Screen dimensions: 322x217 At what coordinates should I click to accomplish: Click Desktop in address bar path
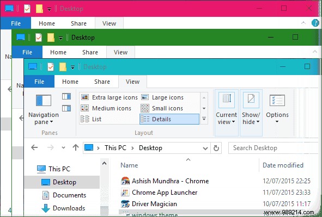(150, 148)
